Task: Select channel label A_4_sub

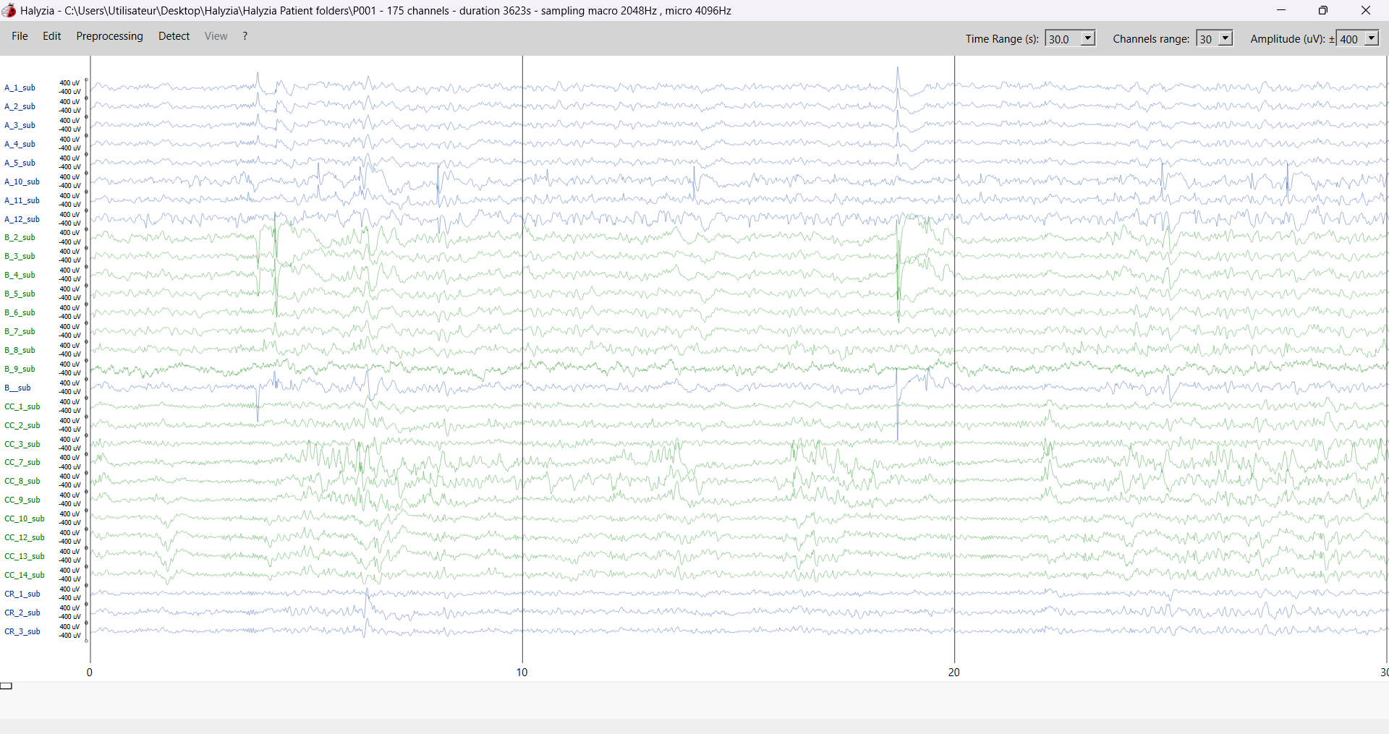Action: click(x=20, y=144)
